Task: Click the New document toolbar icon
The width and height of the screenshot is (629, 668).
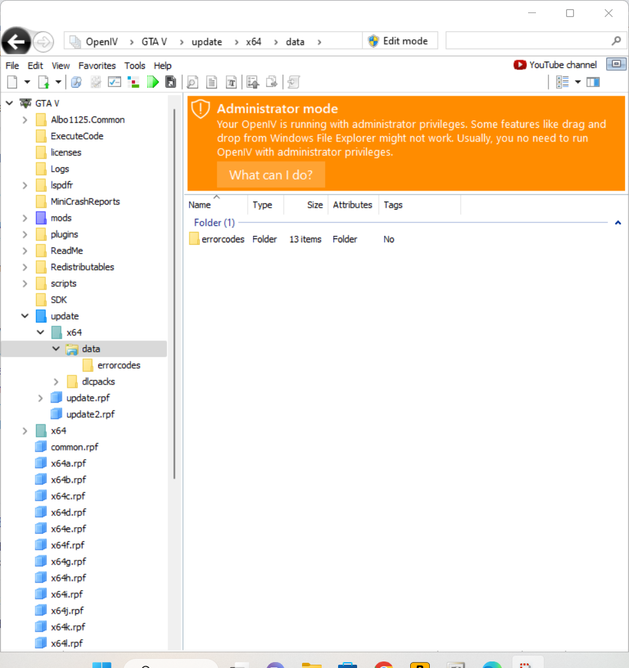Action: tap(12, 82)
